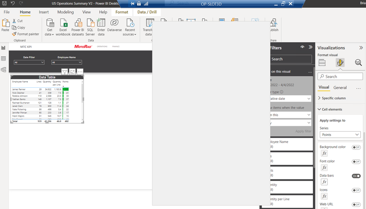This screenshot has height=209, width=366.
Task: Click the Points column header in Data Table
Action: pos(65,82)
